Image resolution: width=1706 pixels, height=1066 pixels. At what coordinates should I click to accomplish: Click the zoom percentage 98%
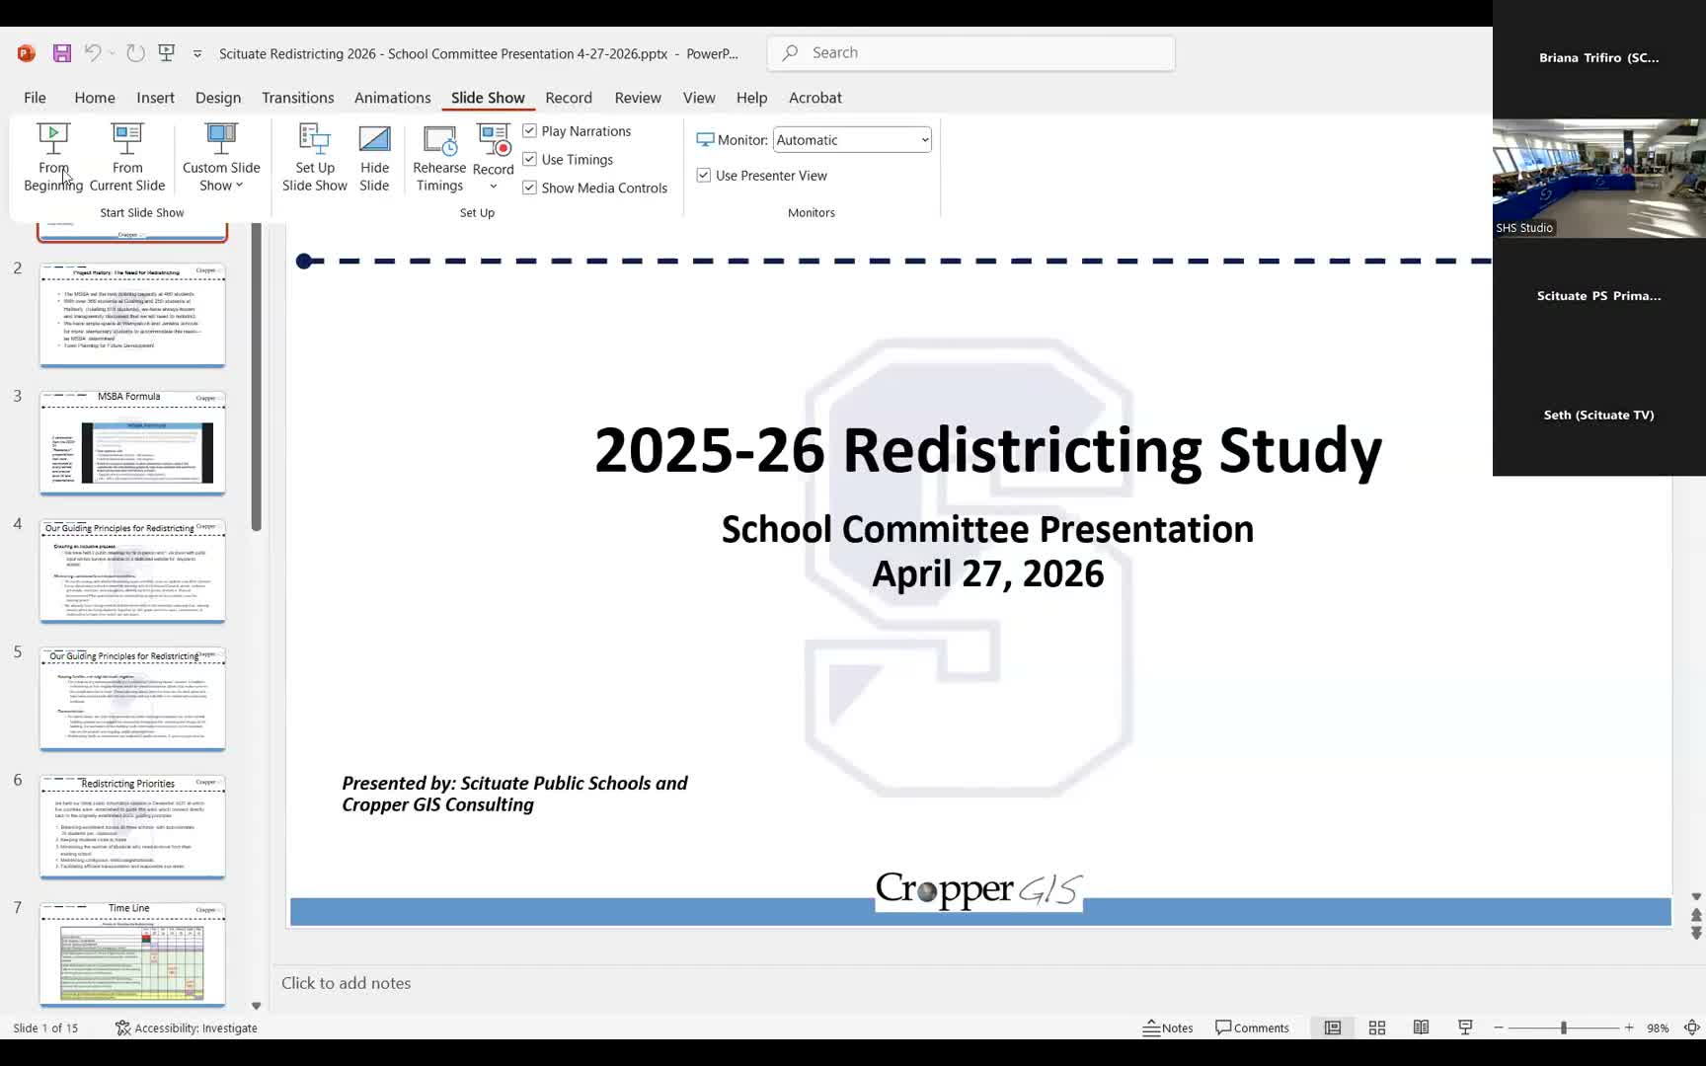1658,1028
